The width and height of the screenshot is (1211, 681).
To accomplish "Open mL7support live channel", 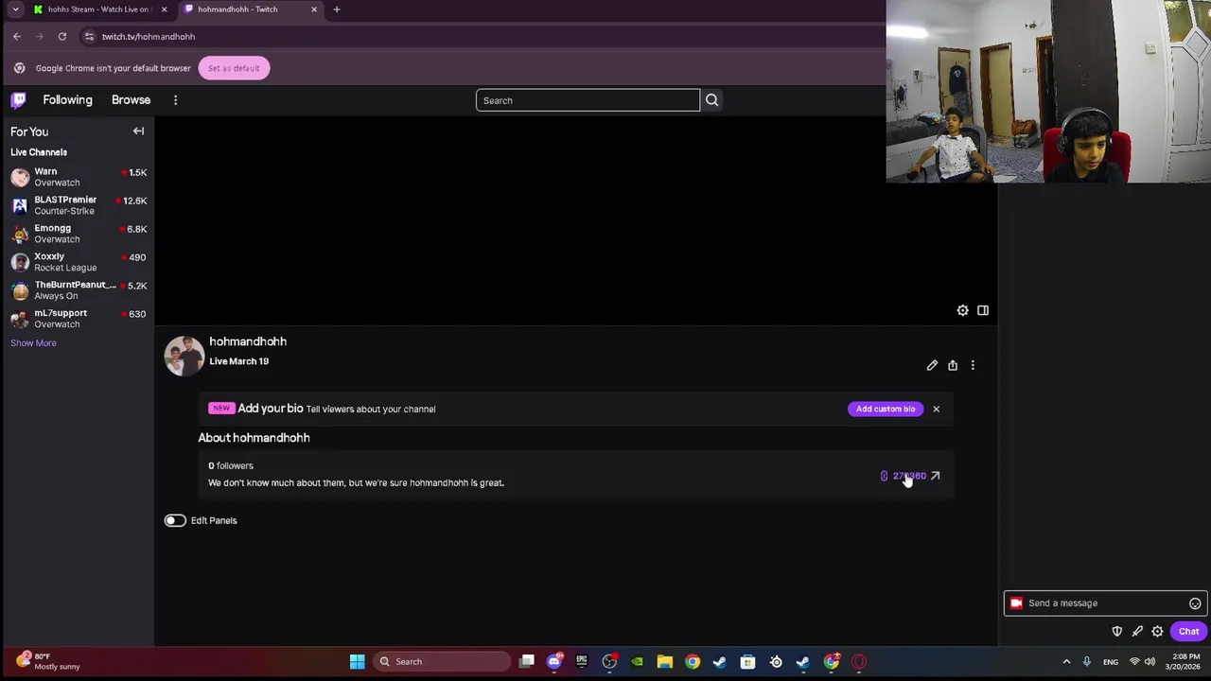I will point(77,319).
